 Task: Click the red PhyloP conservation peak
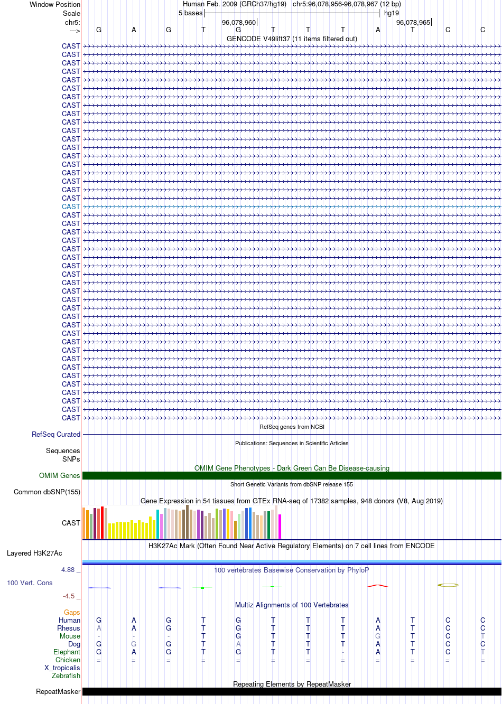coord(378,585)
